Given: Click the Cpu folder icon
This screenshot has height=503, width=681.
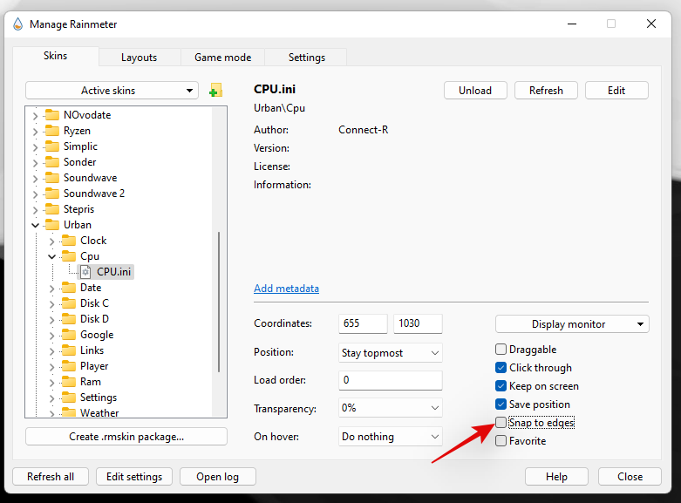Looking at the screenshot, I should (x=69, y=255).
